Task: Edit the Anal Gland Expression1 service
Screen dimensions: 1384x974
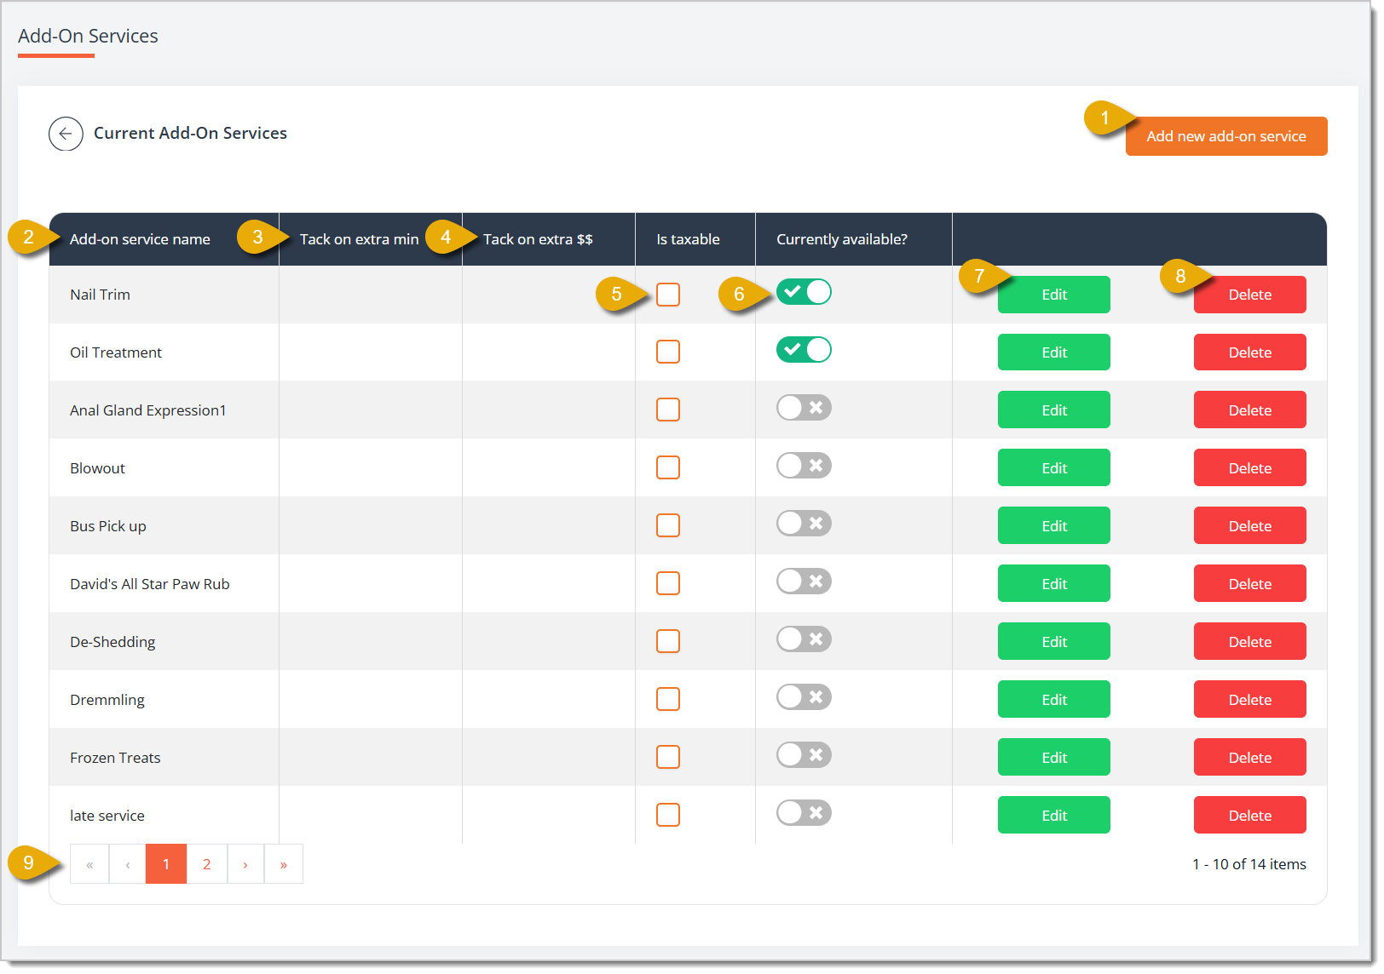Action: (x=1054, y=410)
